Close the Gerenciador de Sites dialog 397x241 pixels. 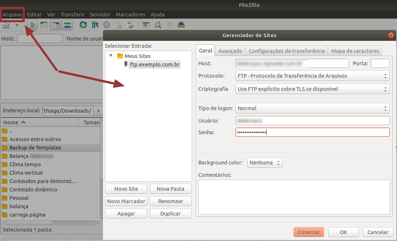click(x=391, y=35)
